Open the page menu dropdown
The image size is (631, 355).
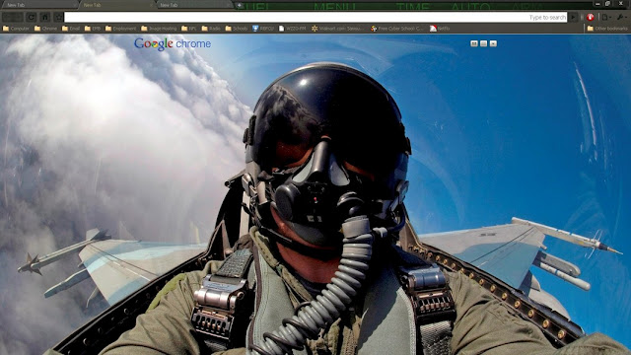pos(606,18)
